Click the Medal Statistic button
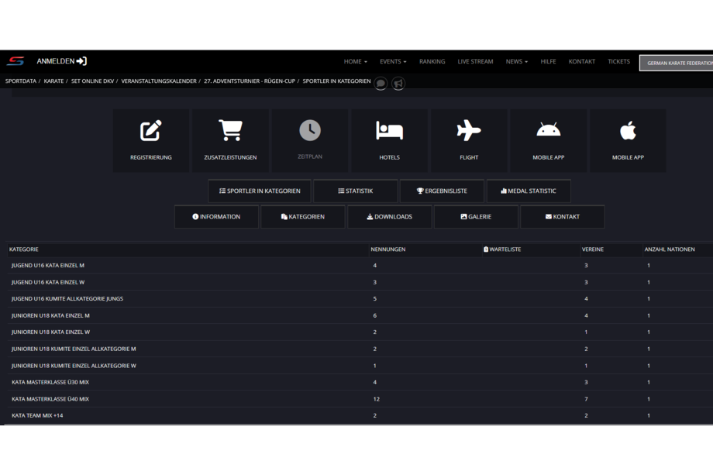The image size is (713, 475). 528,191
